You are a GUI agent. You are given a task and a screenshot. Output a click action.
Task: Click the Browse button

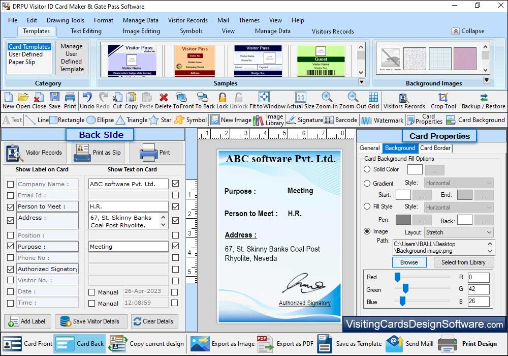point(409,262)
